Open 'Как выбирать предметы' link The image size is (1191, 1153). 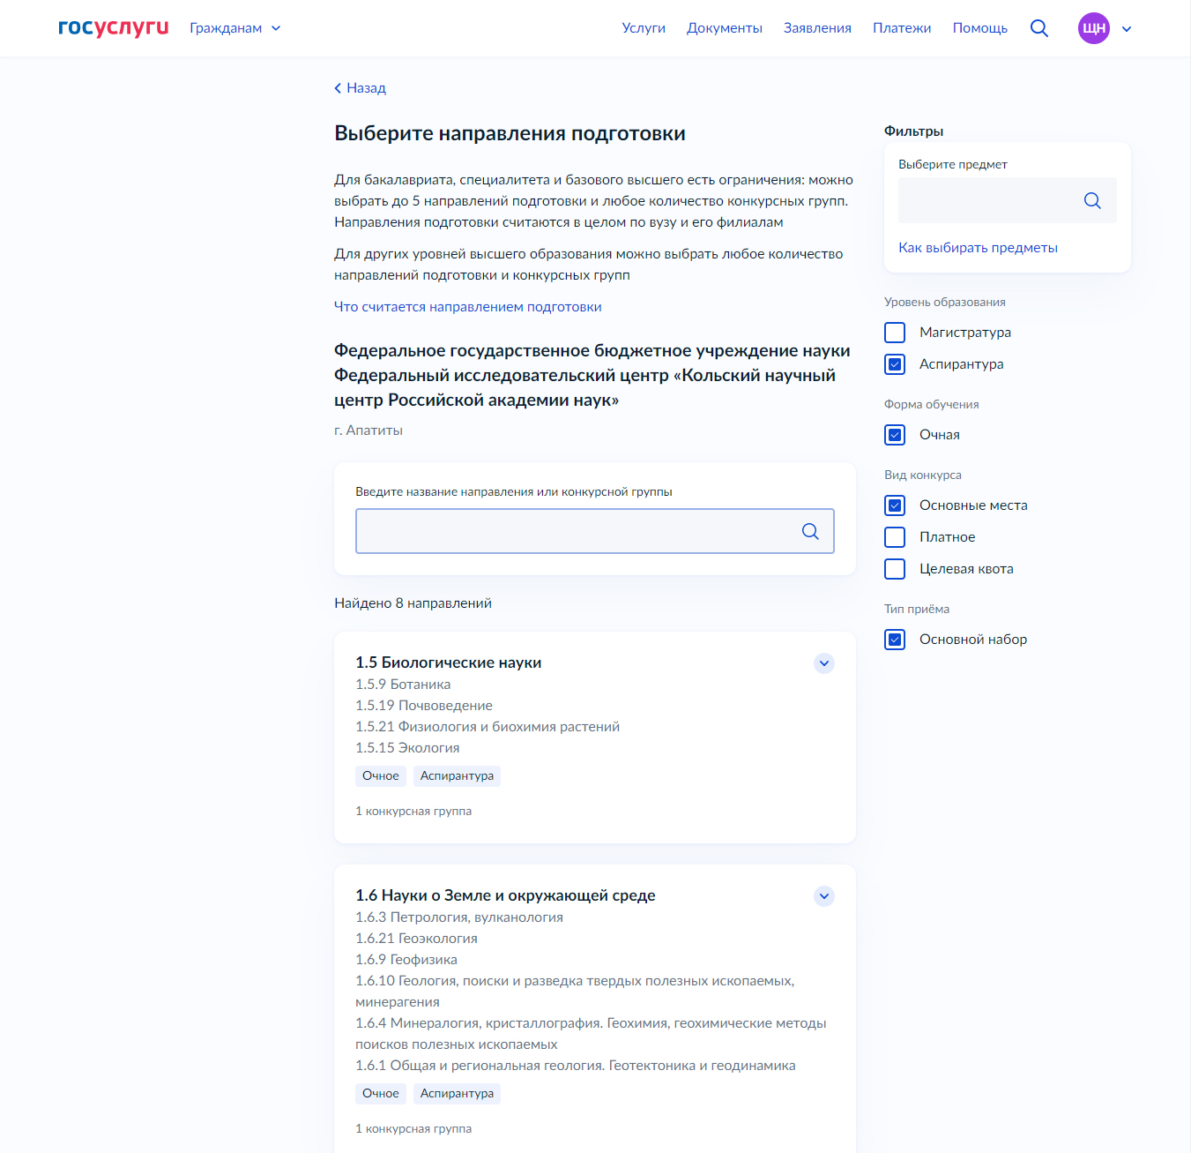coord(978,248)
